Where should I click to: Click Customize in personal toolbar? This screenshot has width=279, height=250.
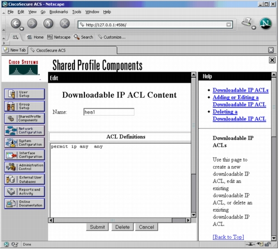[112, 37]
